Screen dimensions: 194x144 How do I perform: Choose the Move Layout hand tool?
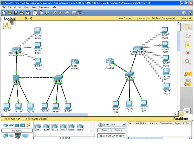pos(188,36)
